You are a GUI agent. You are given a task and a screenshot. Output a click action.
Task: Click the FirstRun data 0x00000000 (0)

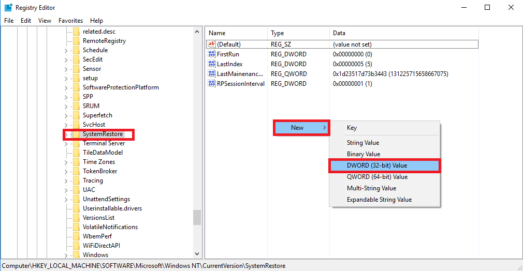[353, 54]
